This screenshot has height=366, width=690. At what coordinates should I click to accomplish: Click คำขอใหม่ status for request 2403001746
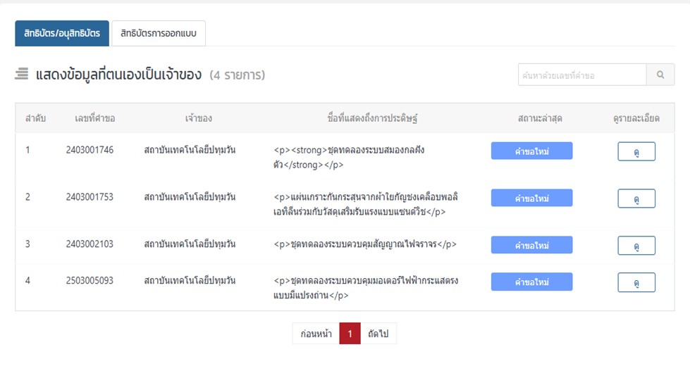(531, 151)
